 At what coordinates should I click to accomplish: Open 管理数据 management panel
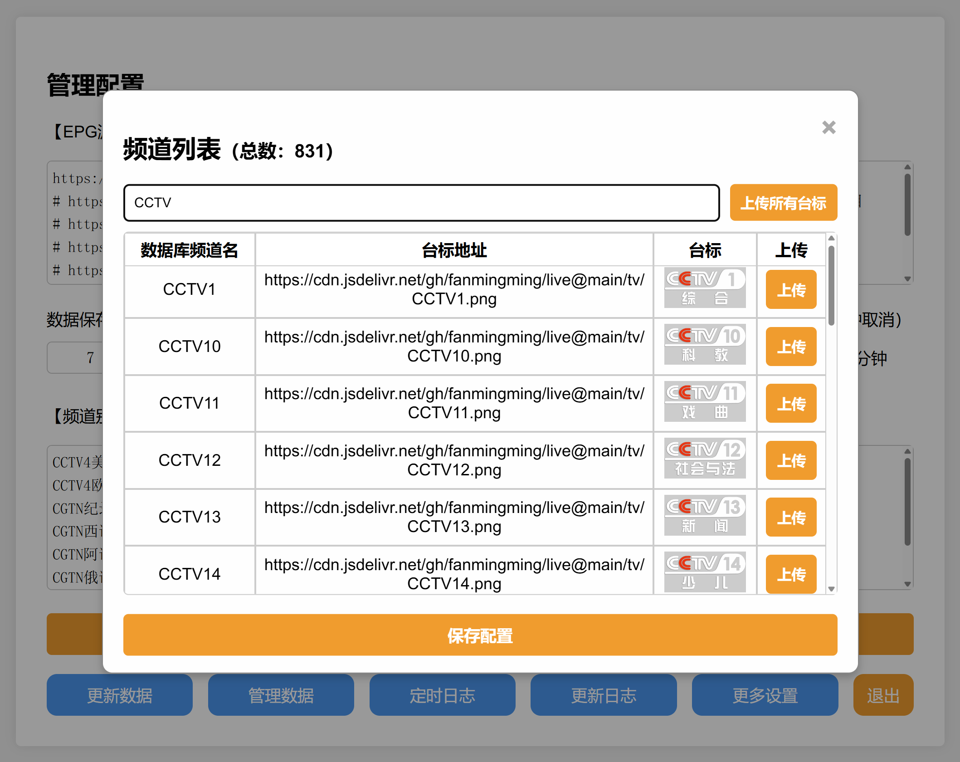(x=281, y=695)
